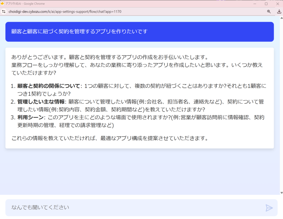The height and width of the screenshot is (219, 283).
Task: Maximize the アプリ作成AI window
Action: coord(266,4)
